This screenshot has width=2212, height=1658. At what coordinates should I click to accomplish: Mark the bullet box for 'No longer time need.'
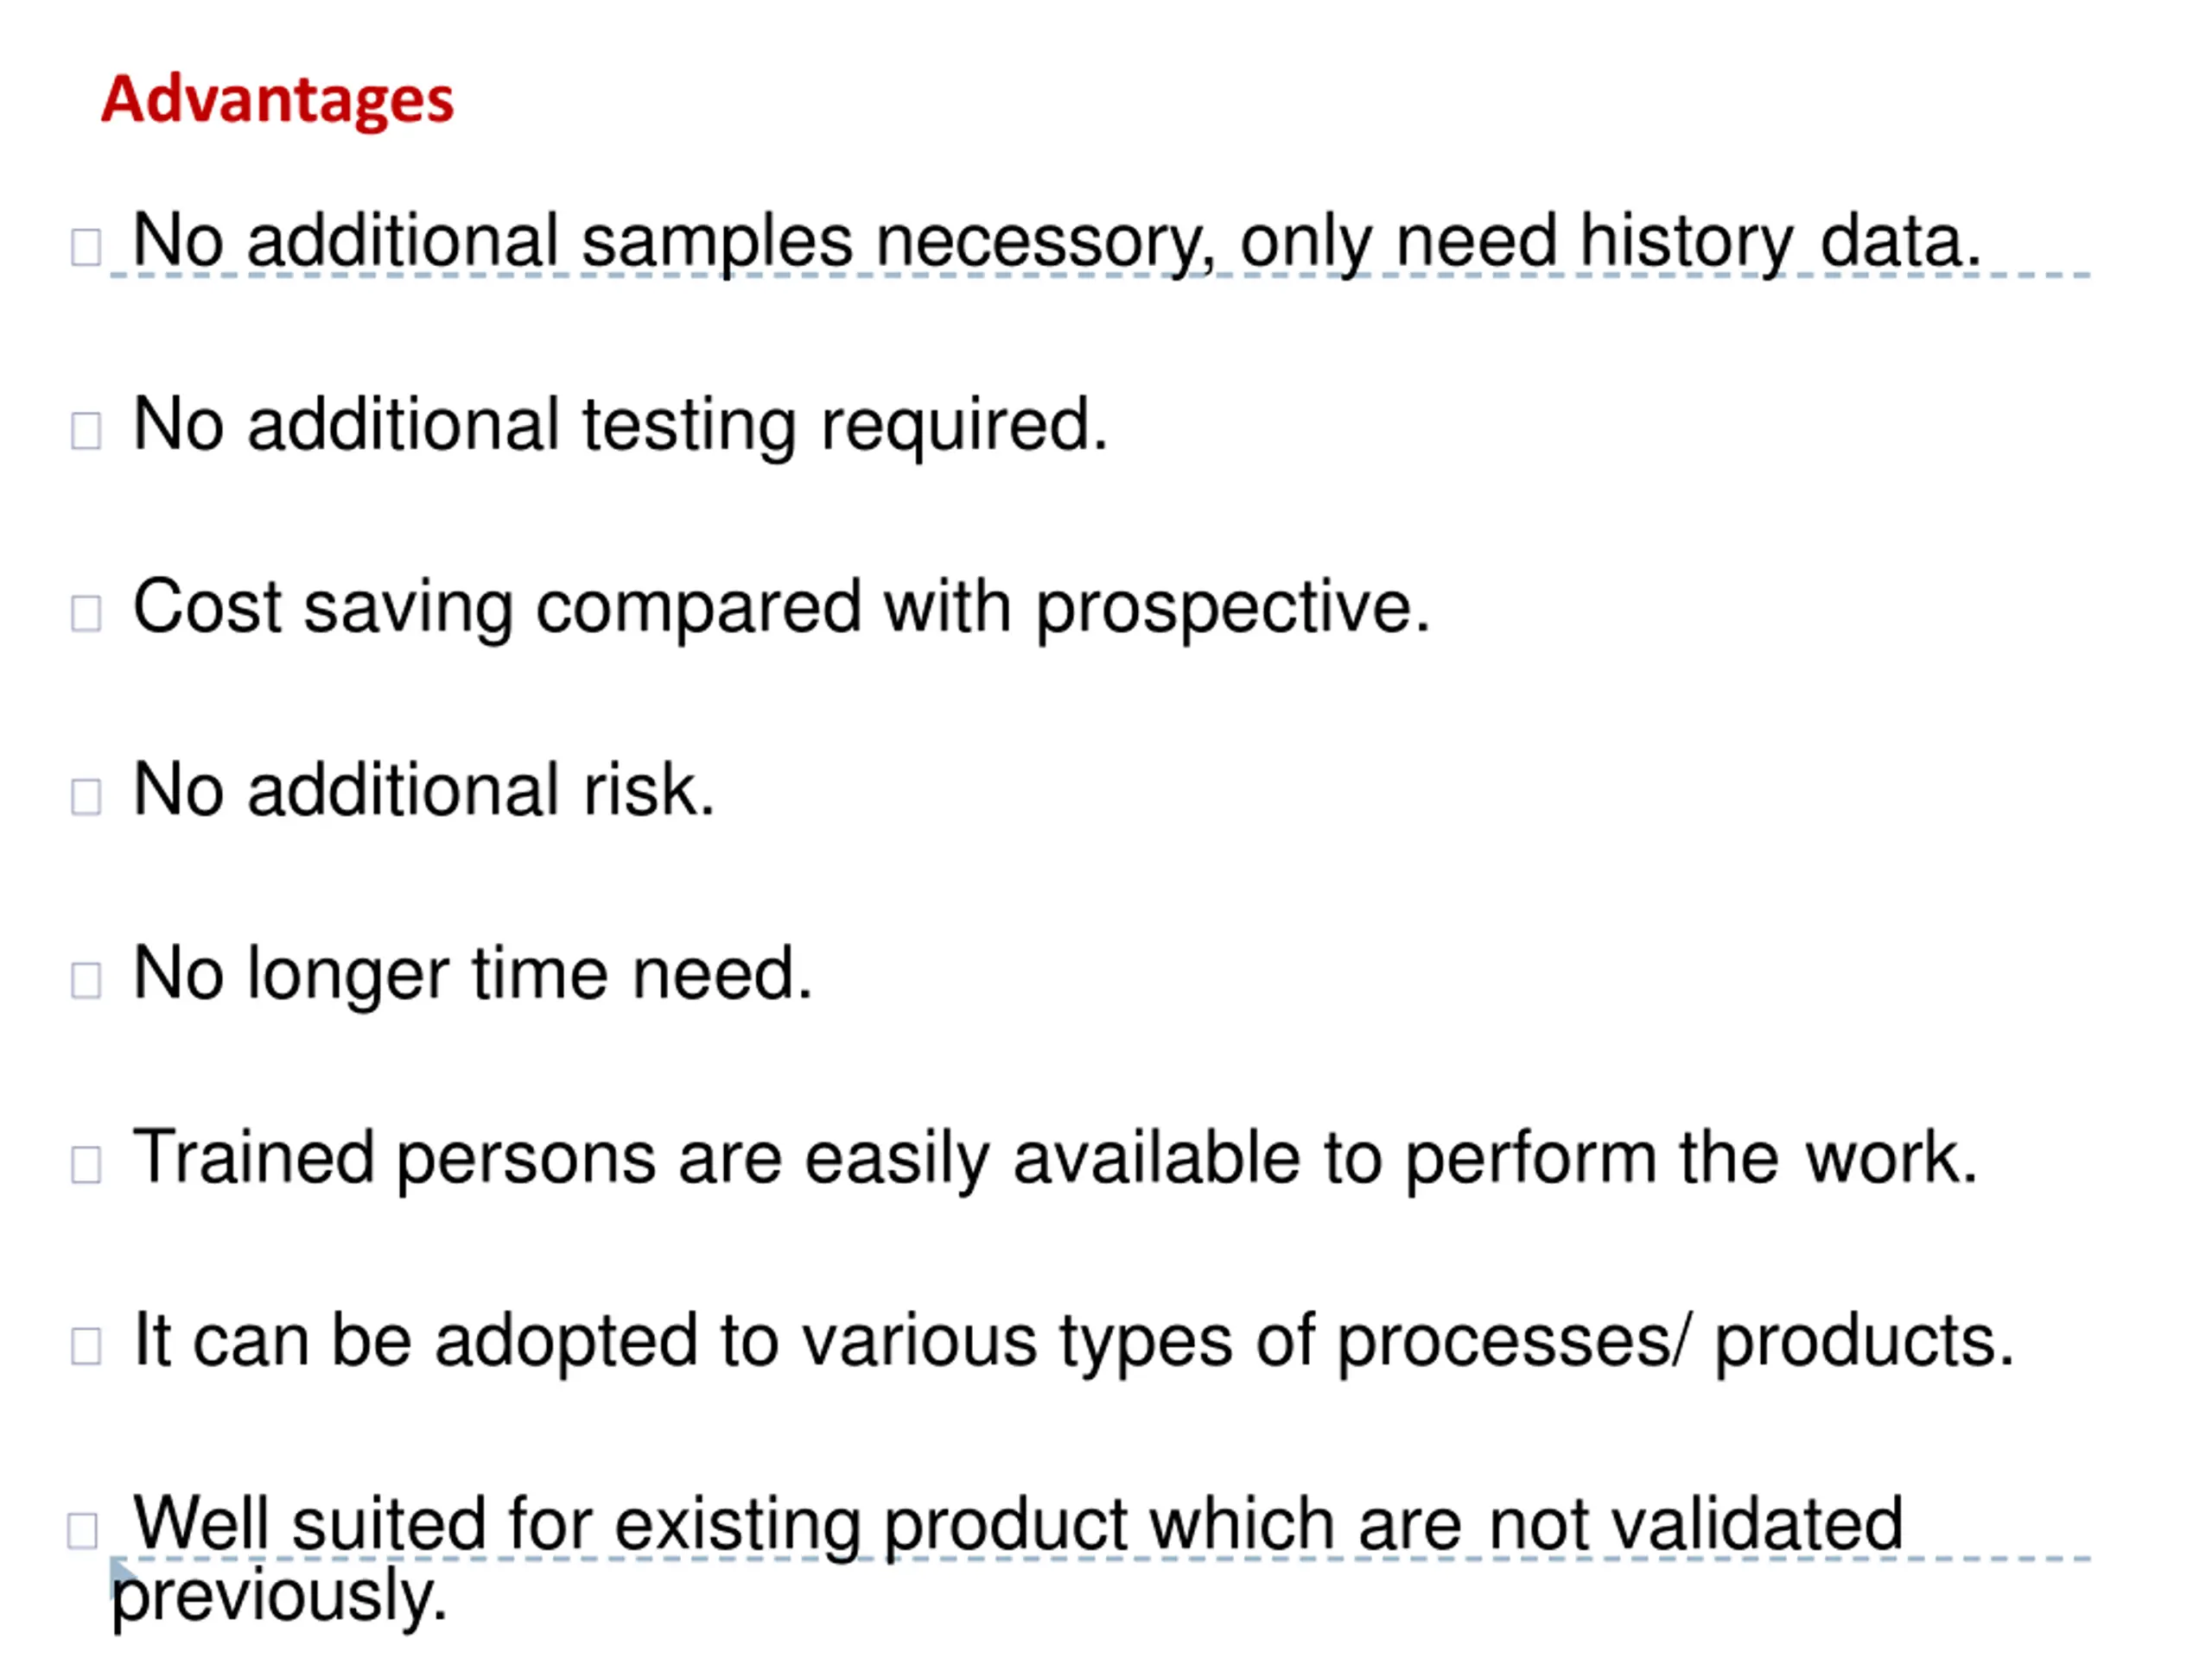pos(86,980)
